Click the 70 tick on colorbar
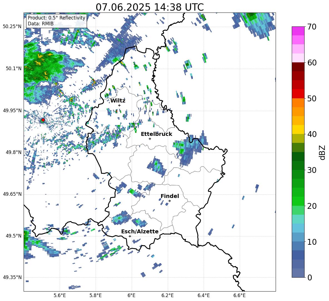The image size is (329, 301). [311, 27]
